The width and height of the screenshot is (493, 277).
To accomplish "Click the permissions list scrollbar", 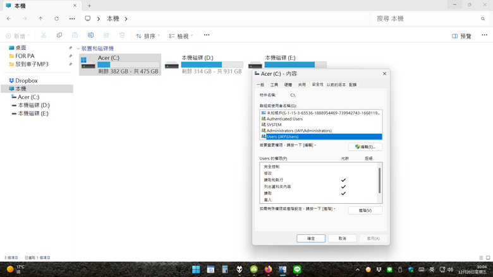I will pyautogui.click(x=379, y=180).
